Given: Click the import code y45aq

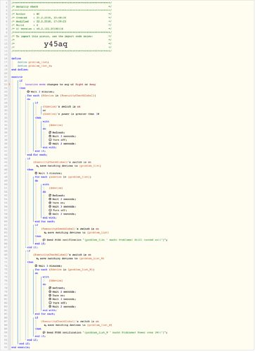Looking at the screenshot, I should [x=56, y=44].
